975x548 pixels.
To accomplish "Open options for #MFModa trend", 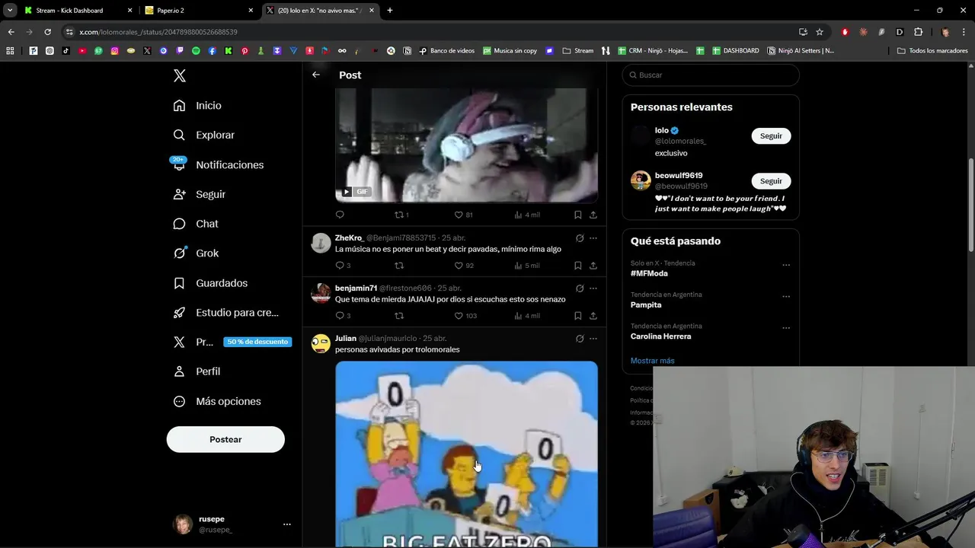I will [786, 266].
